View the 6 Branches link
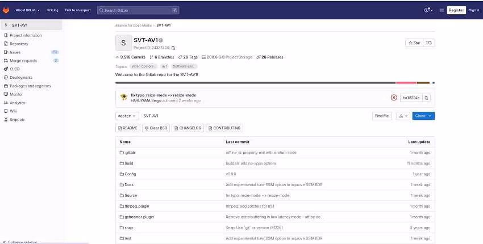Image resolution: width=483 pixels, height=244 pixels. click(x=162, y=57)
